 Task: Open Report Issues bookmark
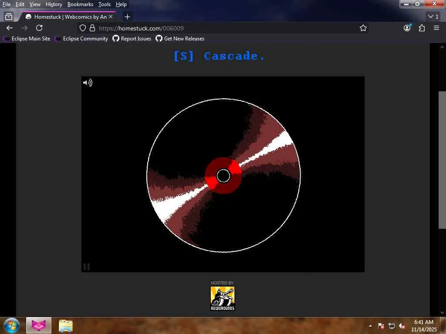pyautogui.click(x=132, y=39)
